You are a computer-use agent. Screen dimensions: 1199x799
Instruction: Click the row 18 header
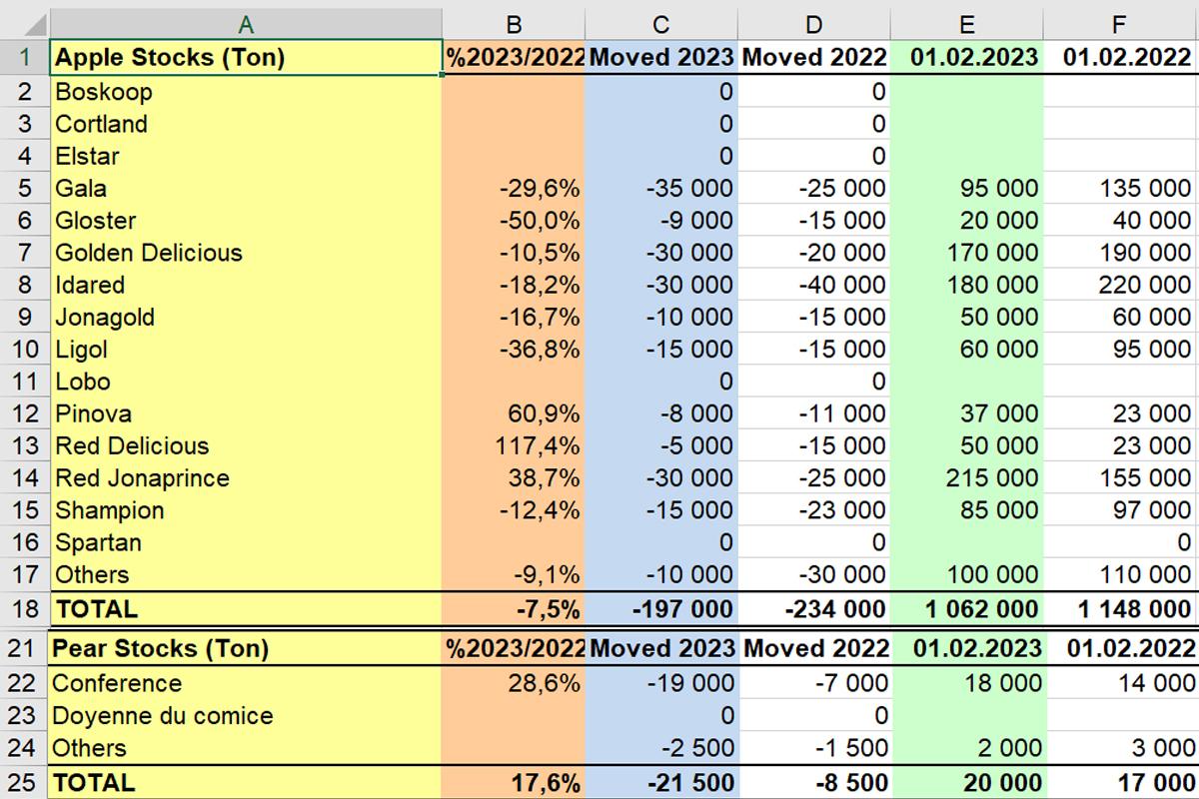point(24,608)
